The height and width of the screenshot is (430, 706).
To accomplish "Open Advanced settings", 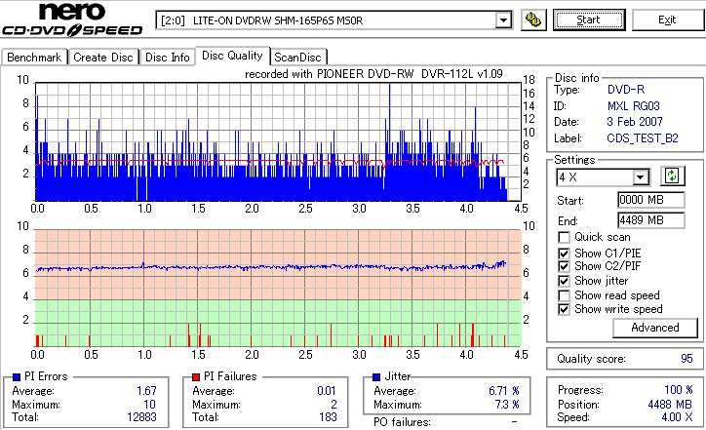I will click(x=655, y=328).
